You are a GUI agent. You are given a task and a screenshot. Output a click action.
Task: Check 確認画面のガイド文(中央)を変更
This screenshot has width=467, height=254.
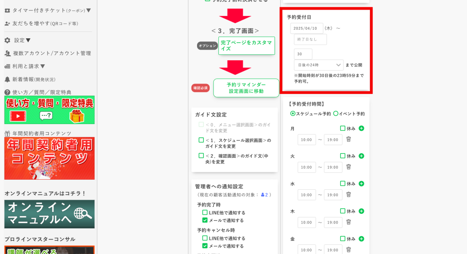tap(201, 156)
